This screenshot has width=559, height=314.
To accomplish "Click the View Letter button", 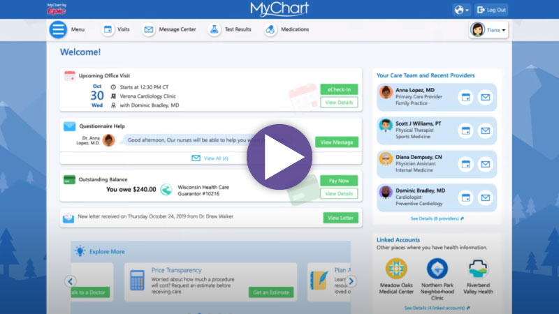I will tap(340, 218).
